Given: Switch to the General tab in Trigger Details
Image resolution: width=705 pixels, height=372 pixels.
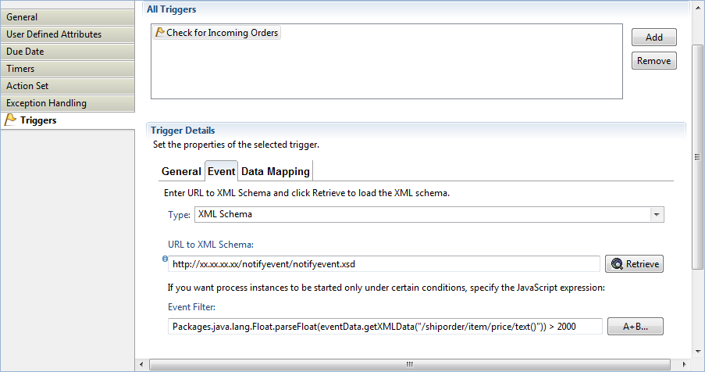Looking at the screenshot, I should tap(181, 171).
